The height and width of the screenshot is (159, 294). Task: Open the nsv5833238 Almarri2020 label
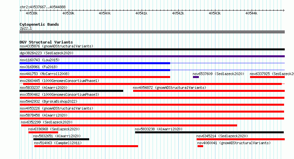[x=159, y=129]
